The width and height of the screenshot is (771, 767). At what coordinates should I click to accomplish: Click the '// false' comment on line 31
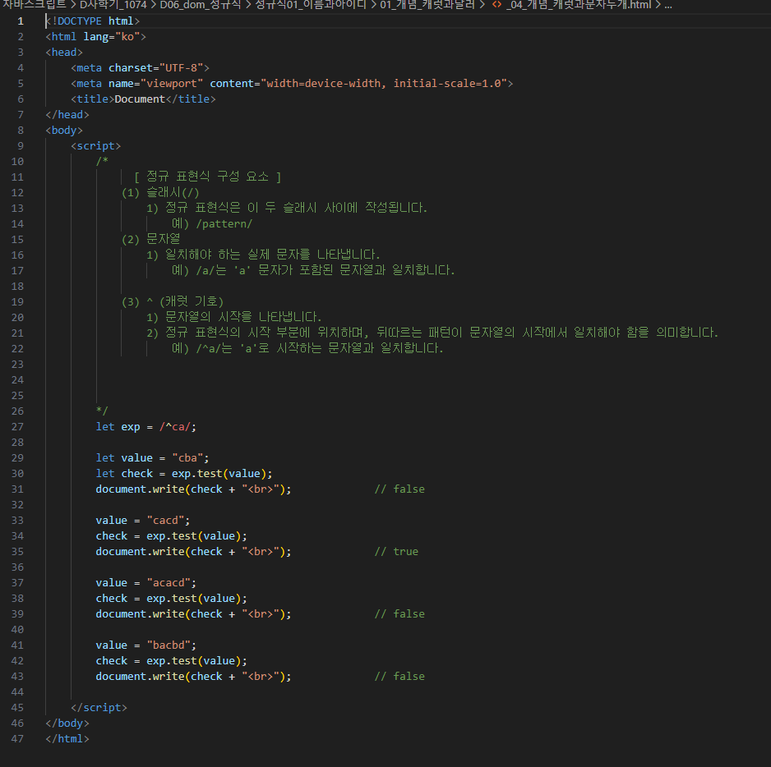click(399, 489)
